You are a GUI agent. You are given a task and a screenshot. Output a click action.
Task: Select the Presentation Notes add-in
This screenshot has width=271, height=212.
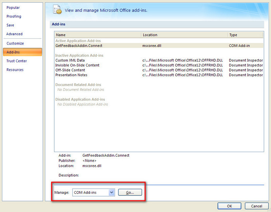click(x=71, y=75)
